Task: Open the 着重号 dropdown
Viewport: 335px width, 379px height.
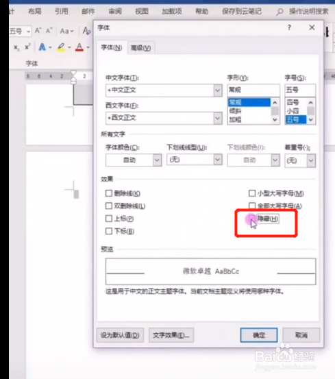Action: pos(300,160)
